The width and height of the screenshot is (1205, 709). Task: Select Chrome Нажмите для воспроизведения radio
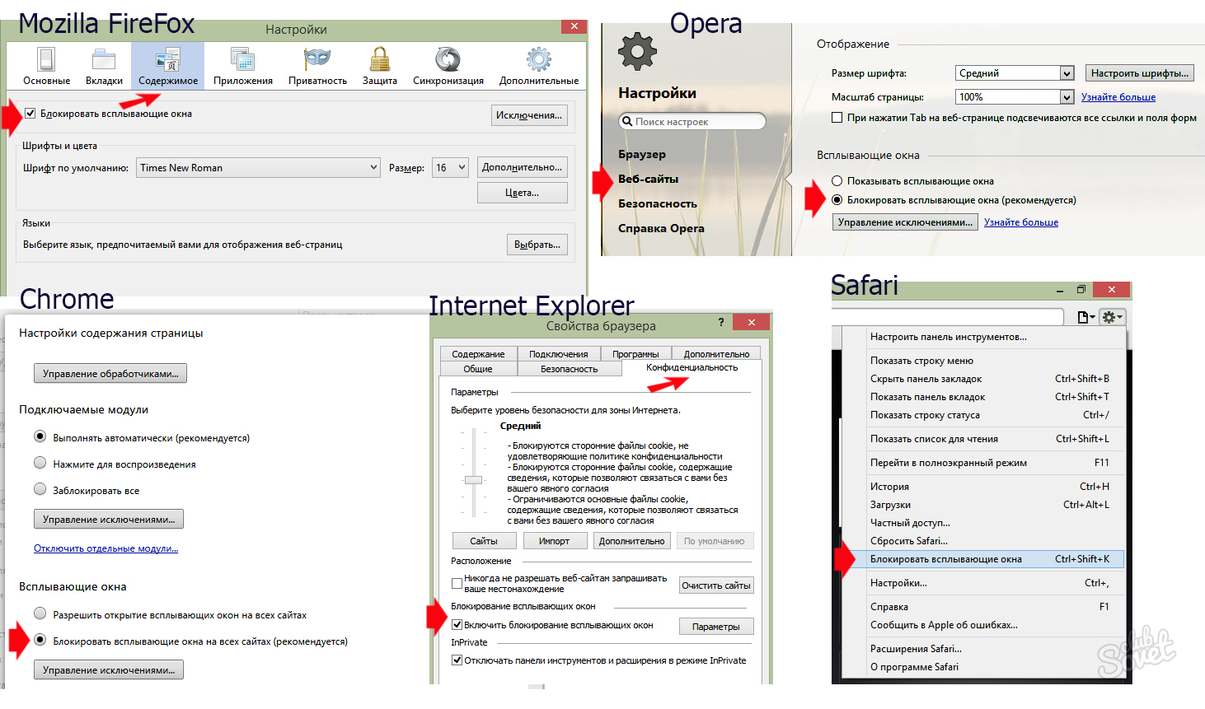pyautogui.click(x=40, y=463)
